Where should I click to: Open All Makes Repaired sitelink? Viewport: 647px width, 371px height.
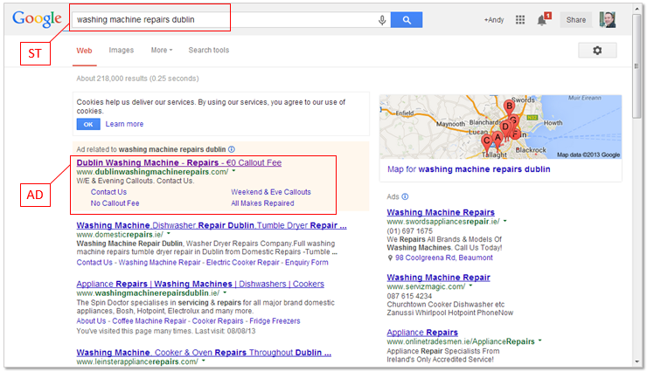tap(262, 203)
